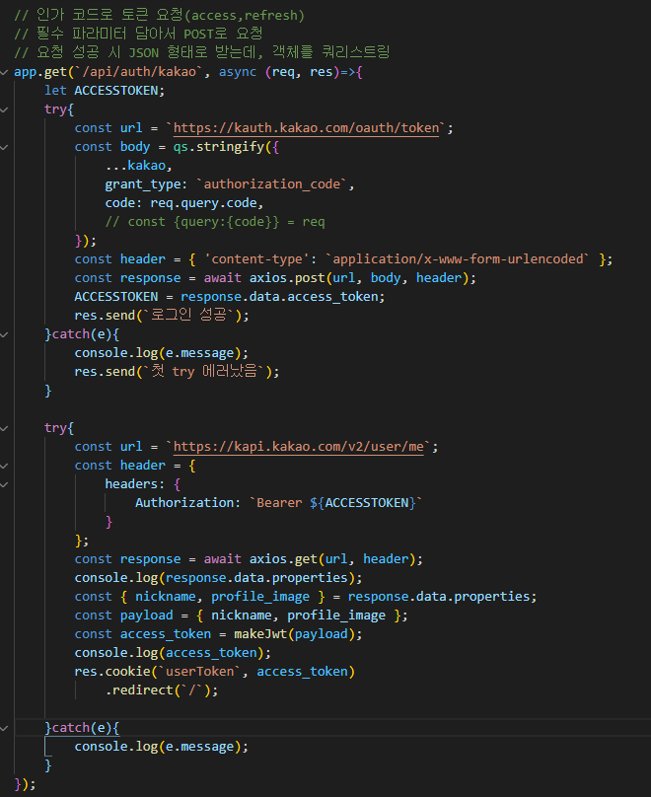Fold the second try block arrow
651x797 pixels.
[x=4, y=428]
